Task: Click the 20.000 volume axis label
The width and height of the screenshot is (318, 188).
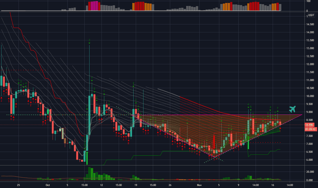Action: [310, 172]
